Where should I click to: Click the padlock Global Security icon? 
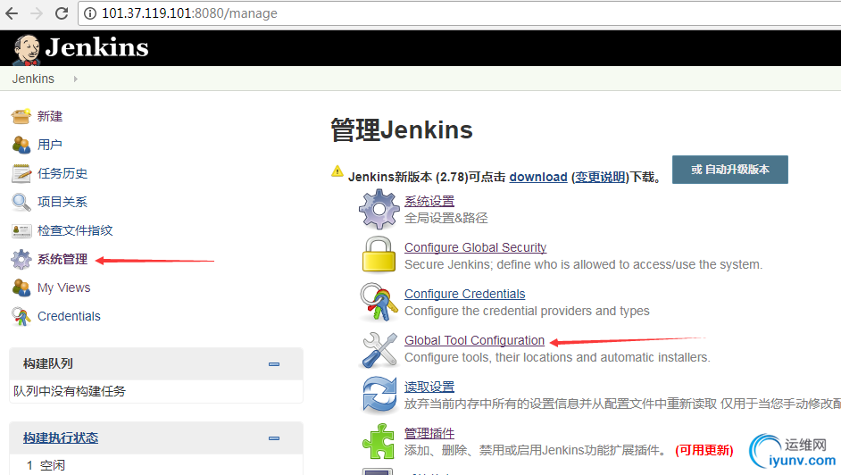click(379, 254)
